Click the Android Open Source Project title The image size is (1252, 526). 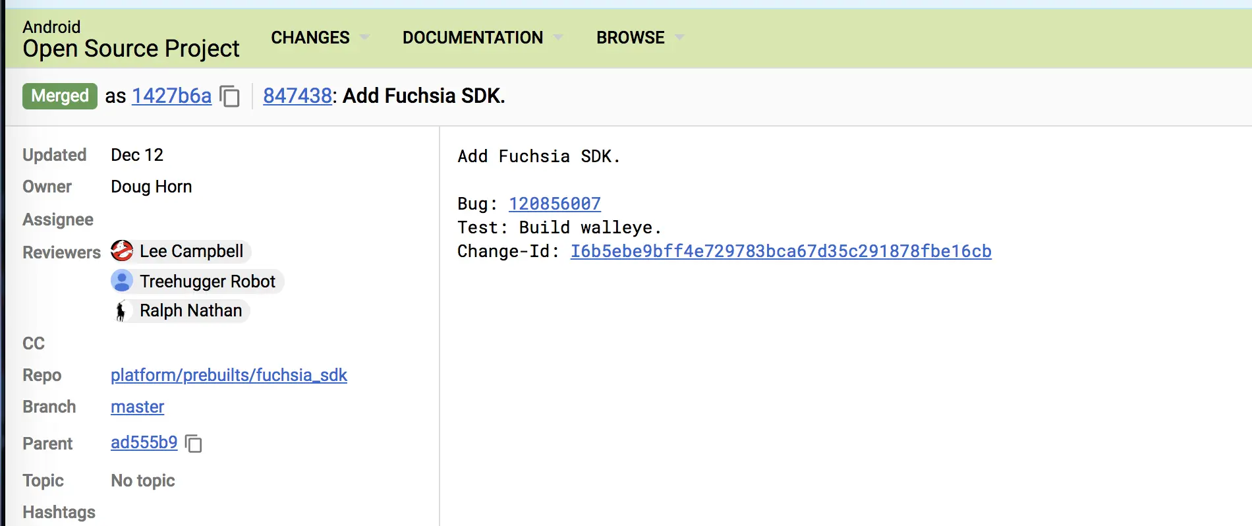coord(130,40)
